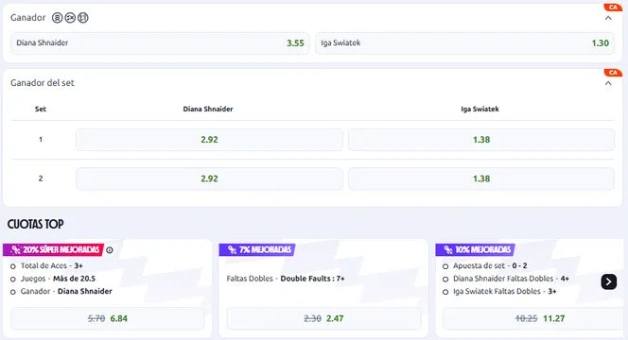Collapse the Ganador del set section
Viewport: 628px width, 340px height.
click(x=608, y=83)
